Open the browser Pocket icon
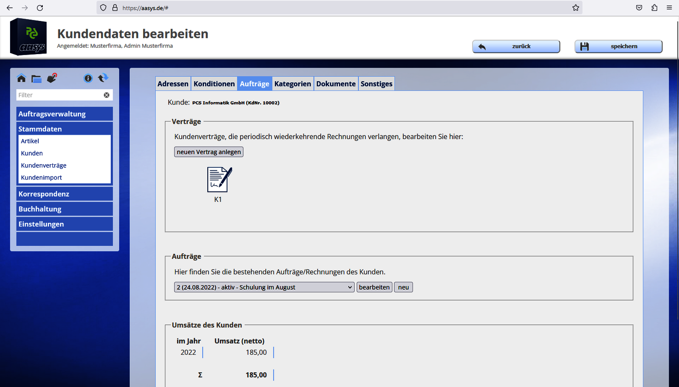Viewport: 679px width, 387px height. pos(639,8)
